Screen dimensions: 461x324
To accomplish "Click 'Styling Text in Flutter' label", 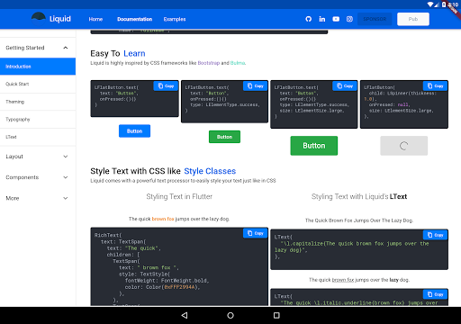I will [179, 196].
